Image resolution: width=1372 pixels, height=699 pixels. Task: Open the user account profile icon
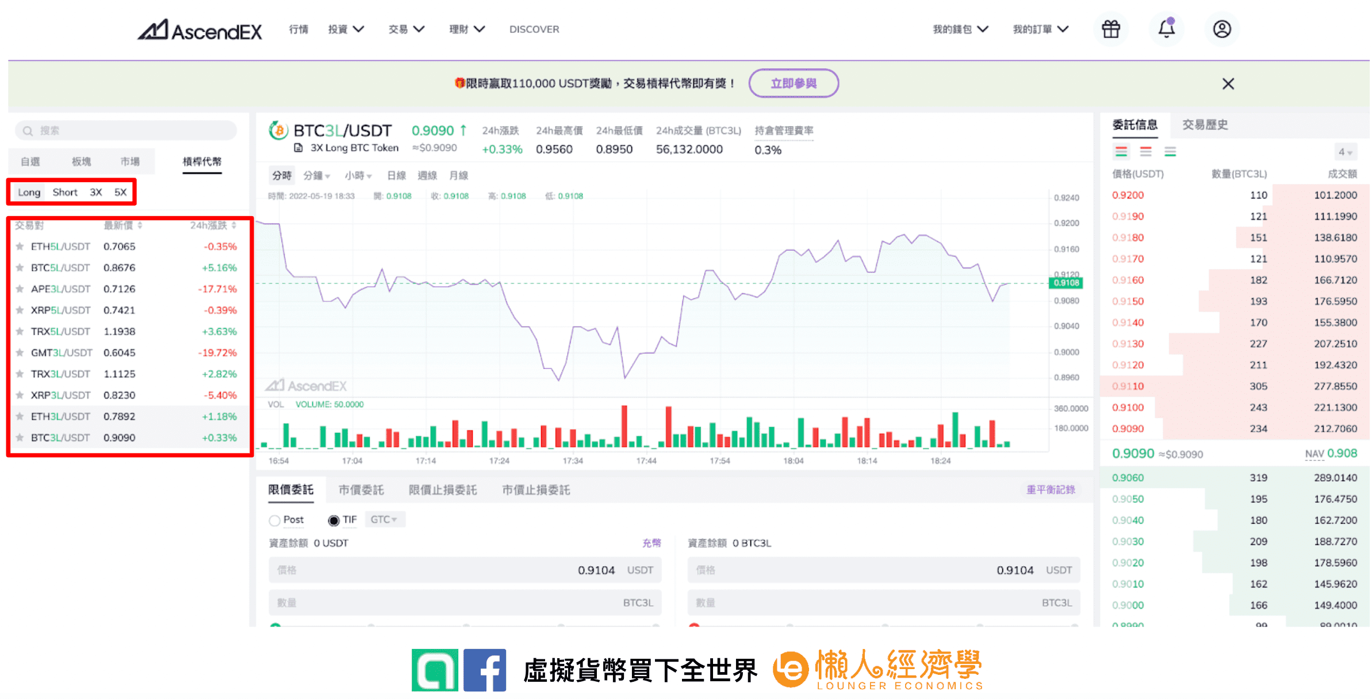click(x=1222, y=29)
